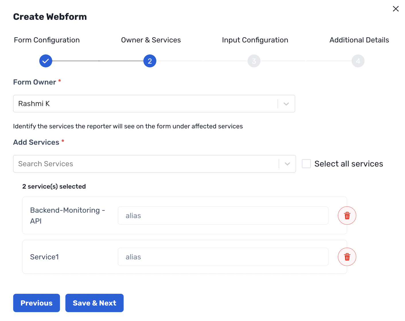This screenshot has width=405, height=321.
Task: Click the step 4 circle indicator
Action: pos(358,61)
